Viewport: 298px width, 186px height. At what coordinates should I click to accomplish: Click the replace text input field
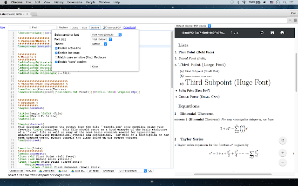pos(48,27)
